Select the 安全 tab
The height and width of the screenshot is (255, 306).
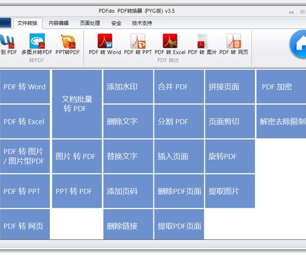(x=116, y=23)
